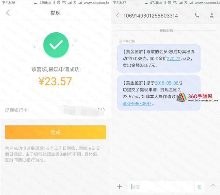Open the 270.72 price link in message
Viewport: 220px width, 195px height.
[x=174, y=59]
